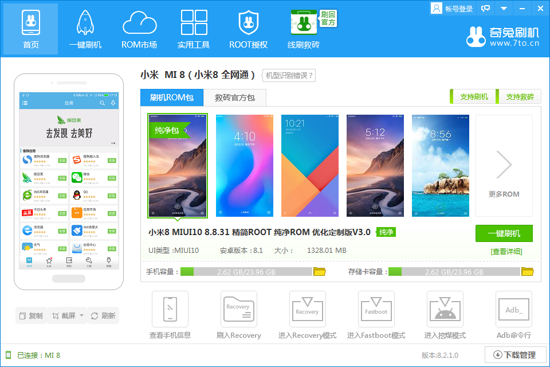Expand the 截屏 dropdown arrow

pos(81,315)
